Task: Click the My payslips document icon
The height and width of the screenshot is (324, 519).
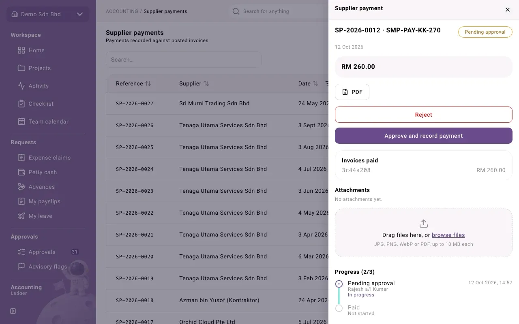Action: pyautogui.click(x=21, y=201)
